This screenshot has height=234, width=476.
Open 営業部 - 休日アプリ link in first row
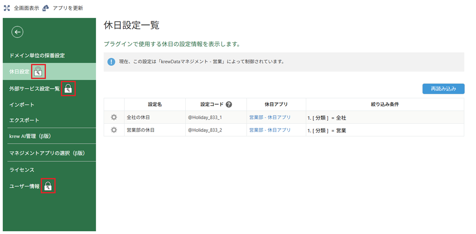point(270,117)
